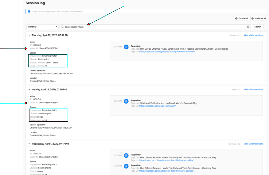Image resolution: width=269 pixels, height=175 pixels.
Task: Open the Visitor ID filter dropdown
Action: 42,27
